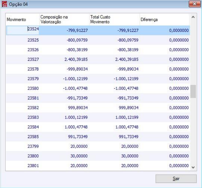Viewport: 202px width, 188px height.
Task: Click Composição value 999,89034
Action: (78, 108)
